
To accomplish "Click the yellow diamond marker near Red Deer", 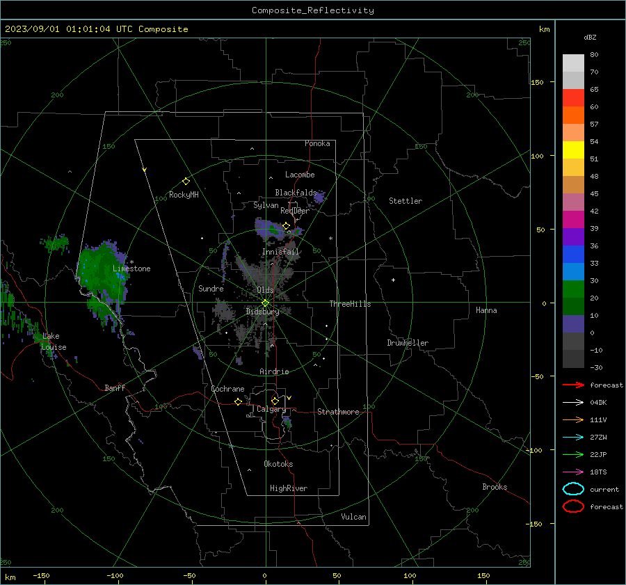I will [286, 226].
